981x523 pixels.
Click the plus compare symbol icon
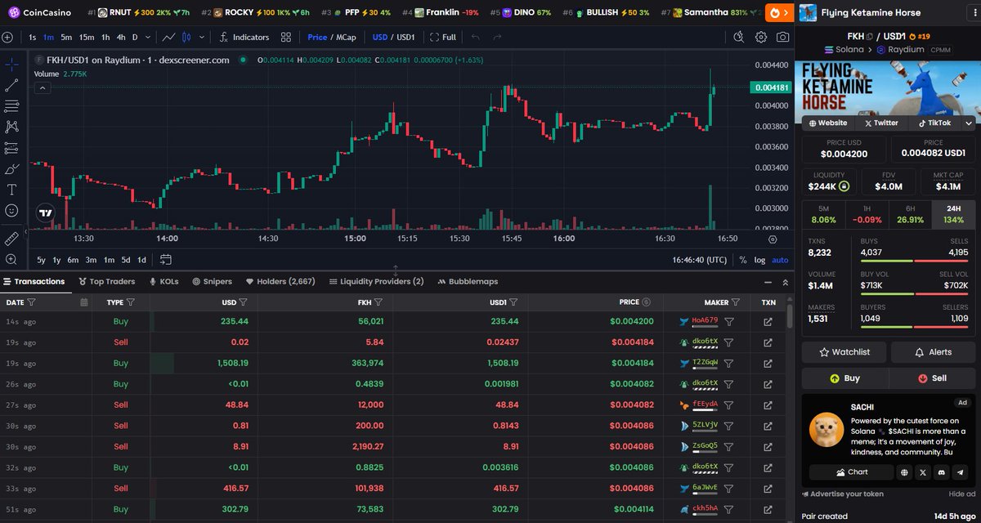pyautogui.click(x=7, y=37)
